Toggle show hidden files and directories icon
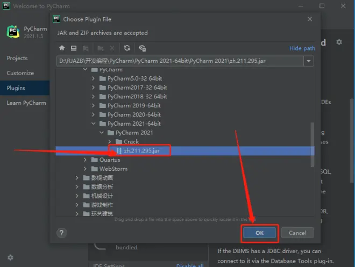Screen dimensions: 355x267 click(x=142, y=48)
